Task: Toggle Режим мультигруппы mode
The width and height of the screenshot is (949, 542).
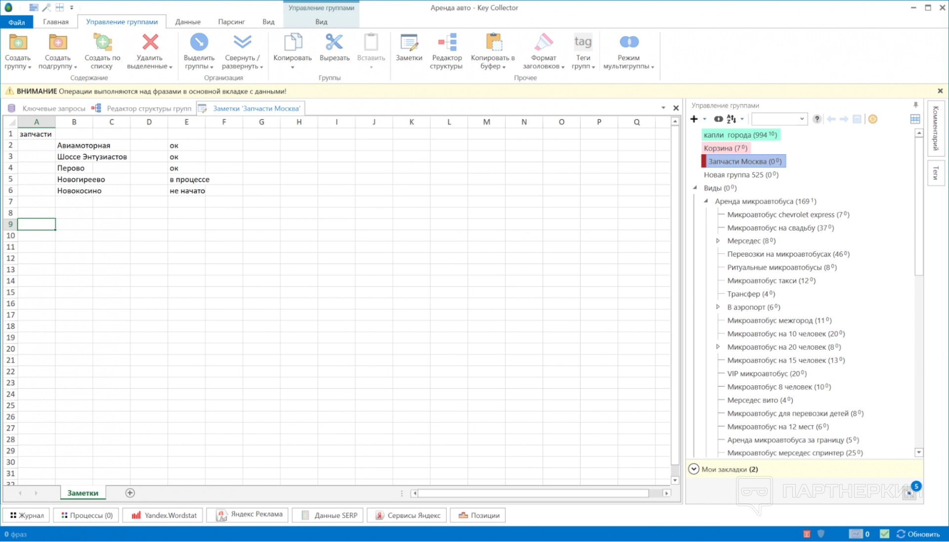Action: point(628,43)
